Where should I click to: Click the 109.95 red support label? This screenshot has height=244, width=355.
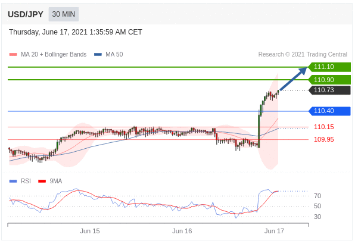[324, 139]
